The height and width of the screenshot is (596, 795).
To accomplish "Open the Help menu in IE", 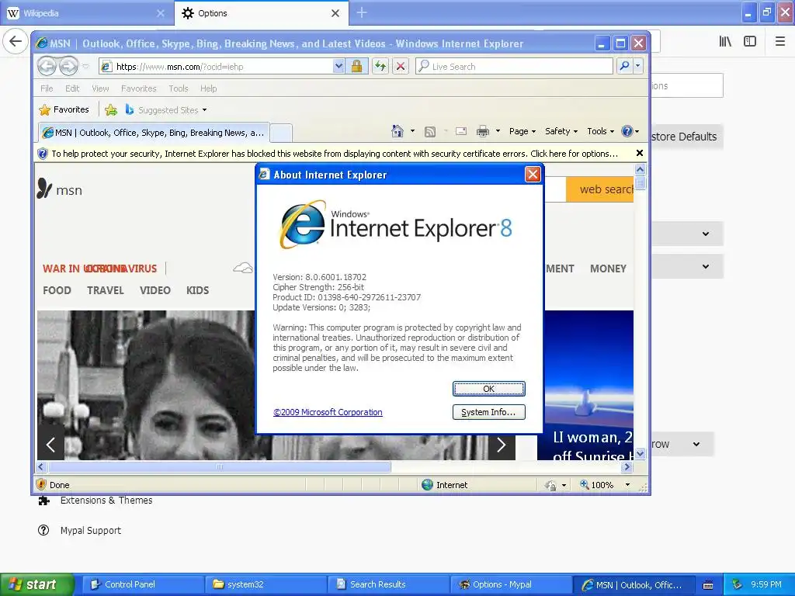I will pos(208,88).
